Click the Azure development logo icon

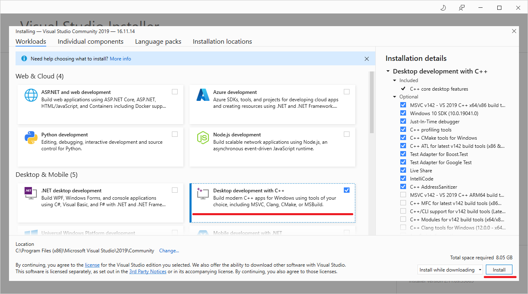click(203, 95)
